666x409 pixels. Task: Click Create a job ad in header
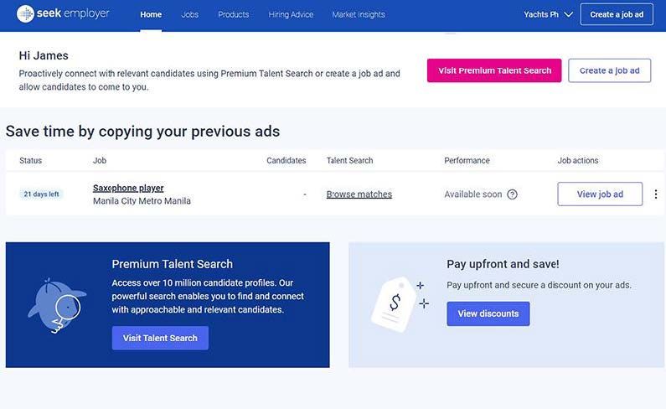[617, 14]
